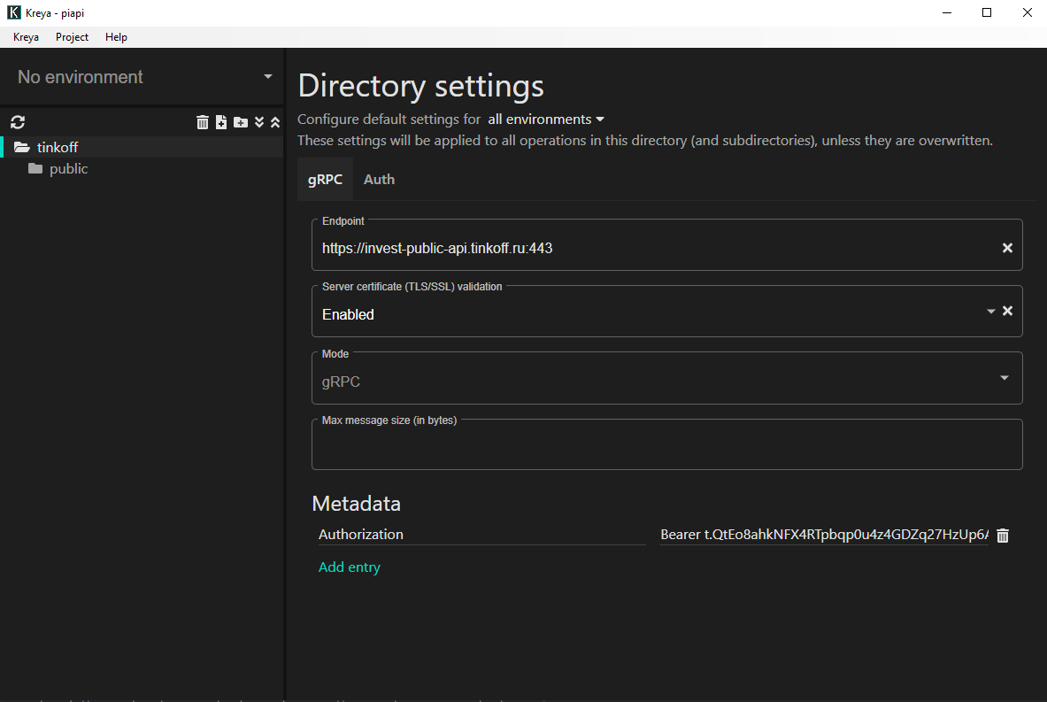Click the new folder icon

(241, 122)
